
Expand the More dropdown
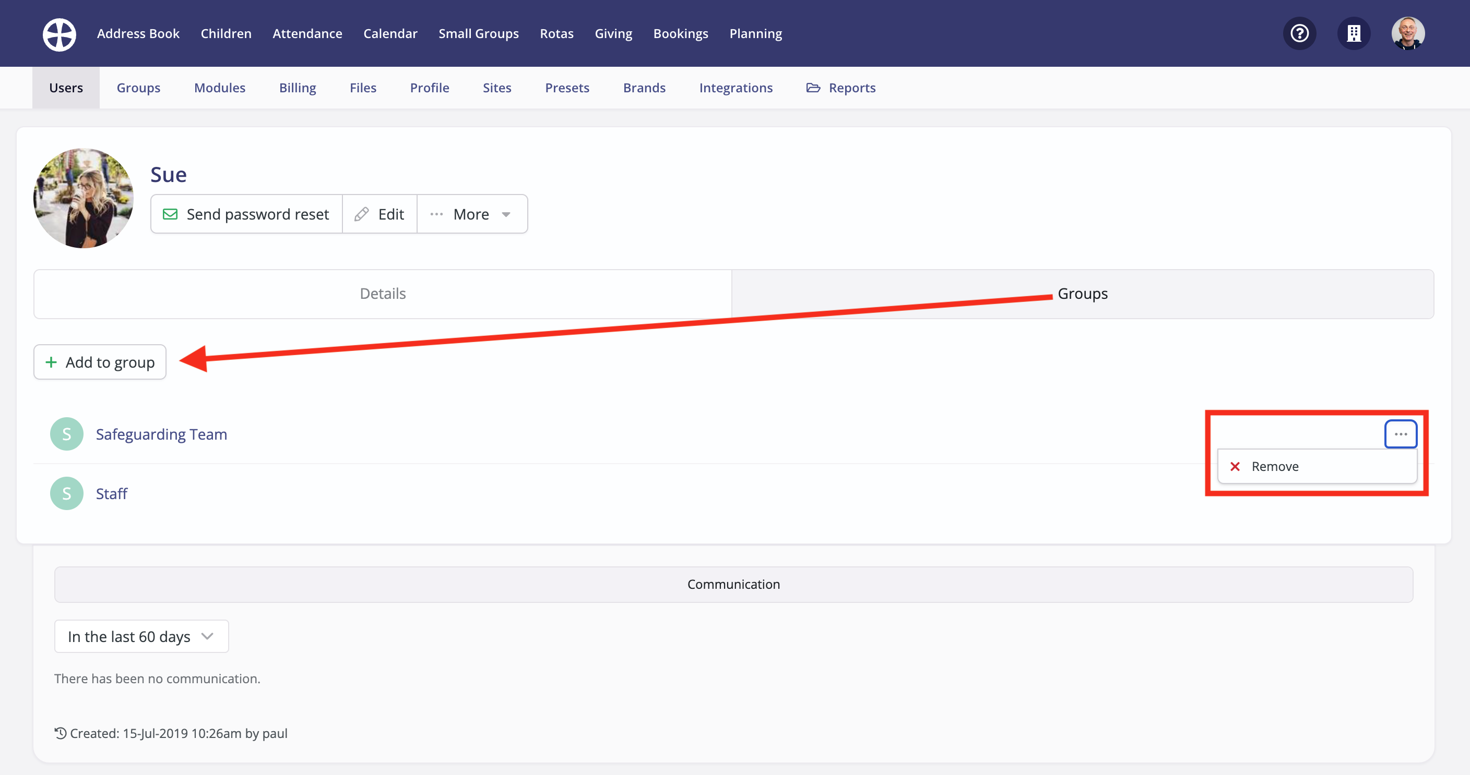click(471, 214)
